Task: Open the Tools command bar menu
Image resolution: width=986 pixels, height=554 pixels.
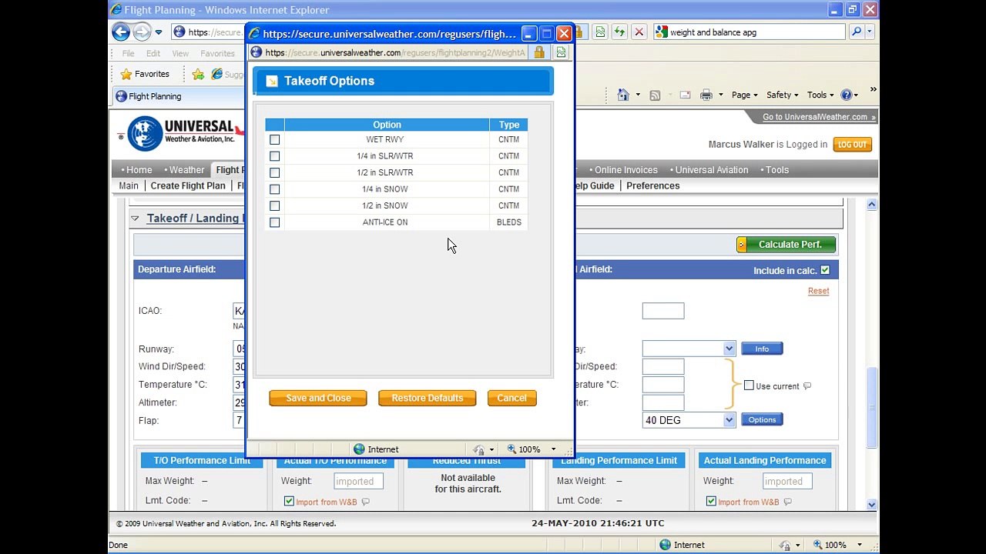Action: [x=820, y=95]
